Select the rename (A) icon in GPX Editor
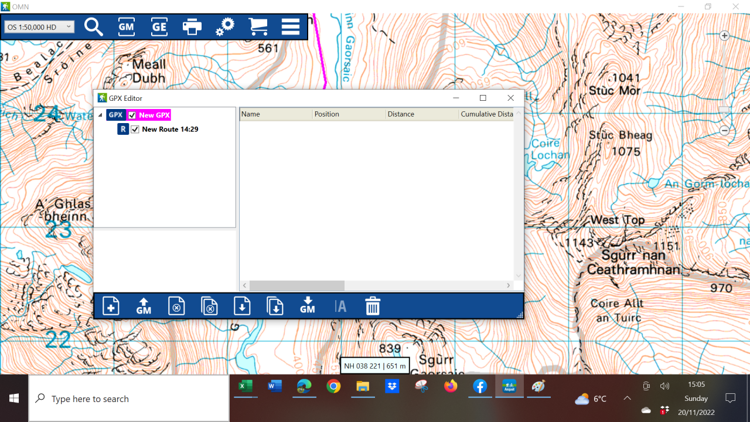This screenshot has height=422, width=750. tap(340, 305)
